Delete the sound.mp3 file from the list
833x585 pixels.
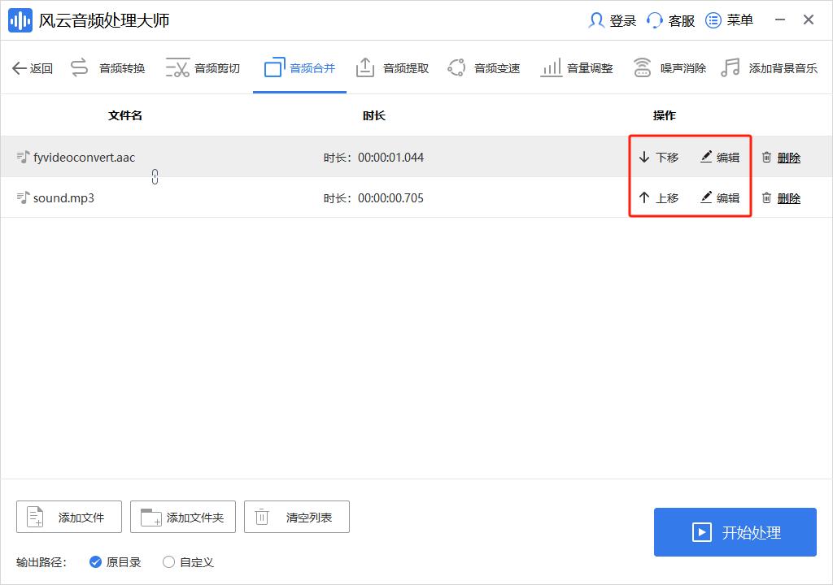click(780, 197)
